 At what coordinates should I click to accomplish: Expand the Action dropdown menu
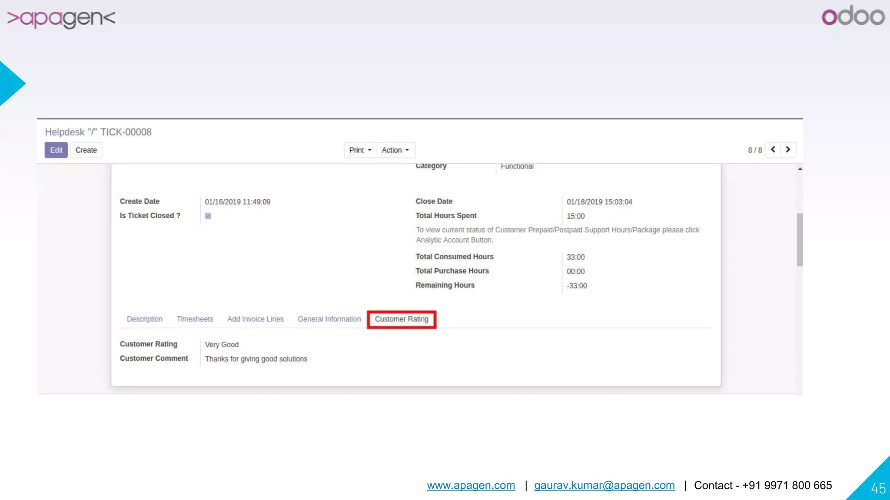click(x=395, y=150)
